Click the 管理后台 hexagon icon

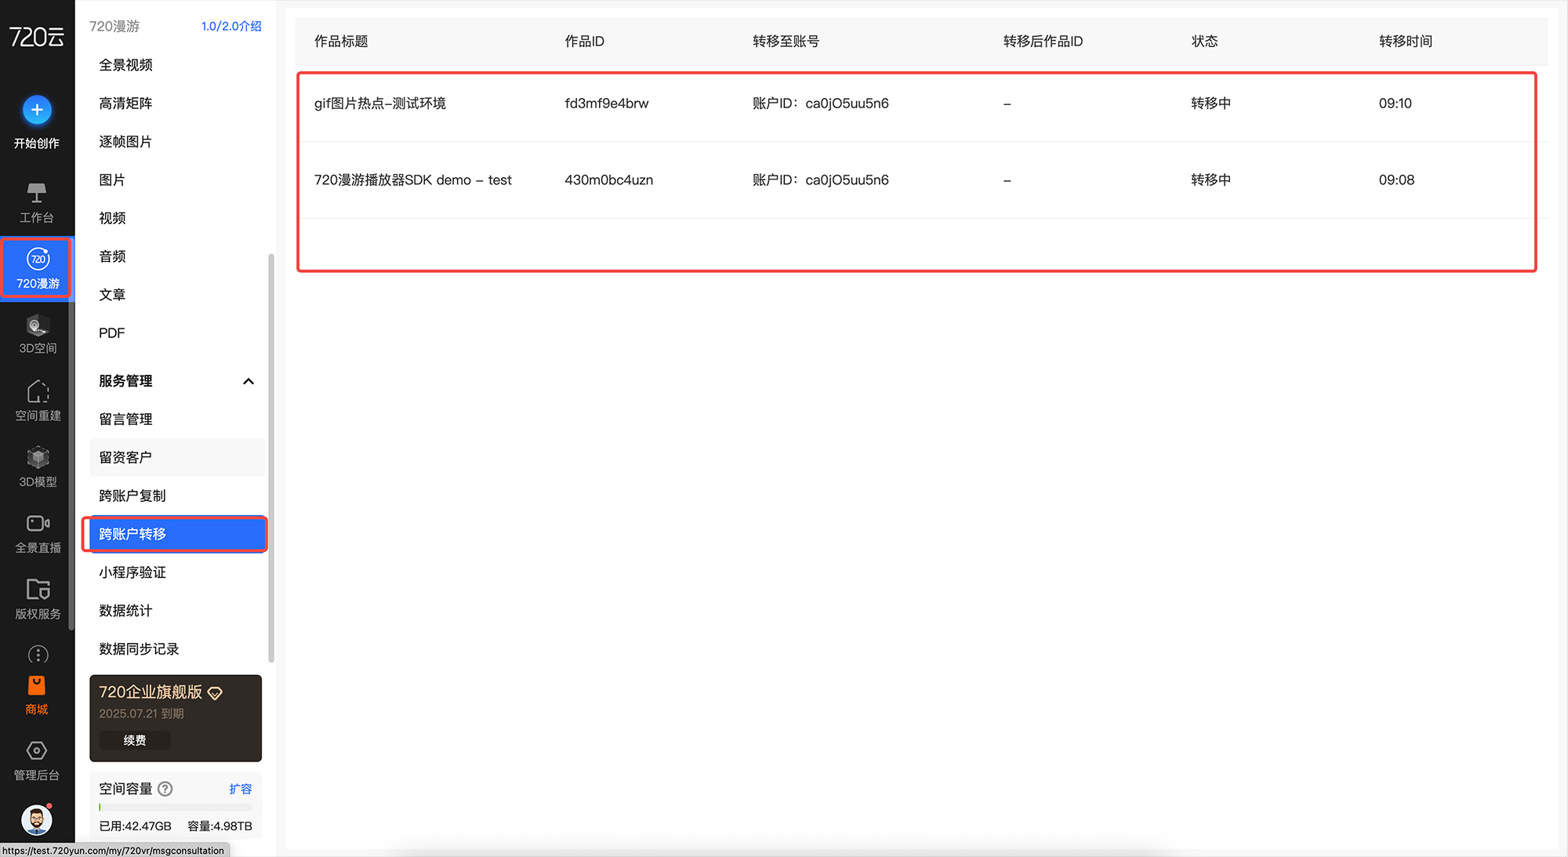pyautogui.click(x=37, y=751)
